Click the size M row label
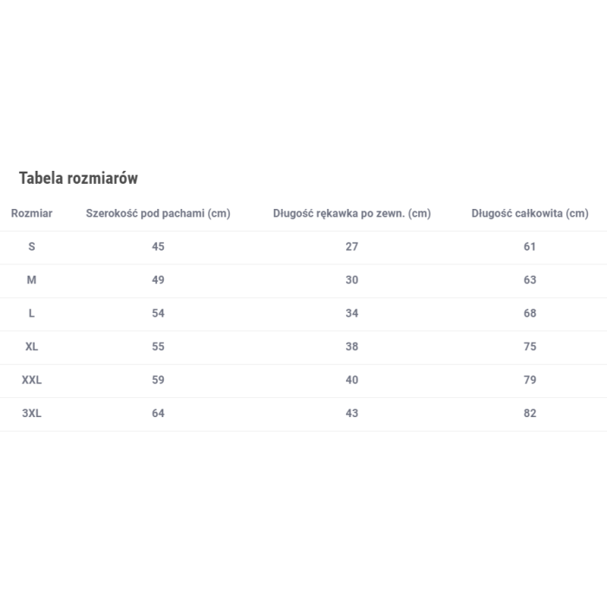This screenshot has height=607, width=607. coord(32,280)
